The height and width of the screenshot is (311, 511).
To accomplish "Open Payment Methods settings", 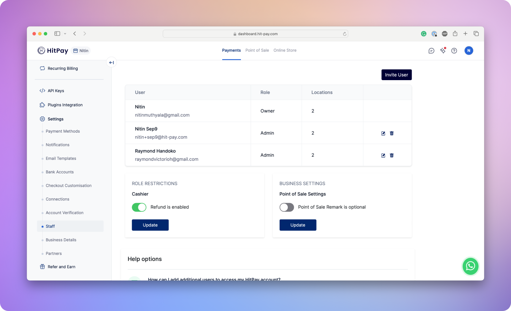I will [63, 131].
